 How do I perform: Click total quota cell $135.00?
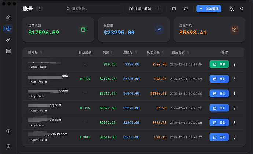pyautogui.click(x=132, y=64)
